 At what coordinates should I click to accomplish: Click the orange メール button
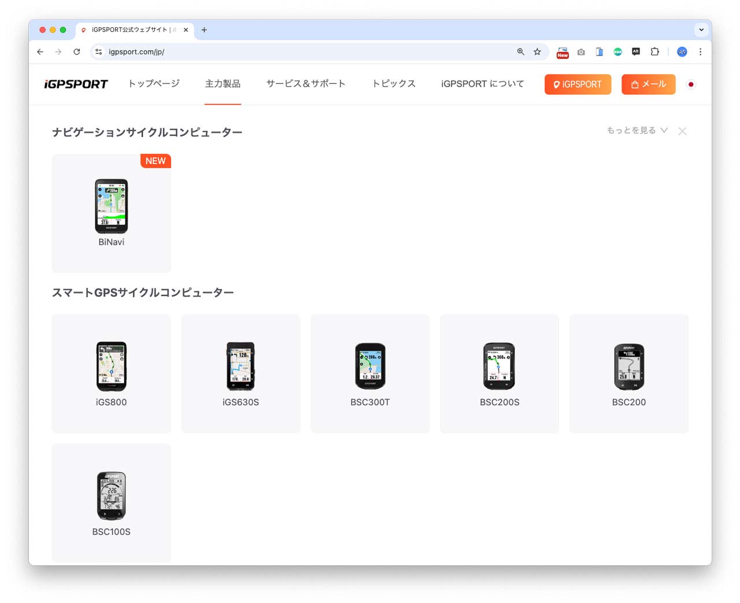click(648, 84)
